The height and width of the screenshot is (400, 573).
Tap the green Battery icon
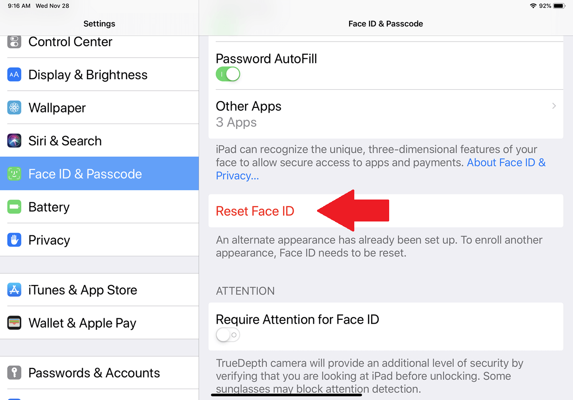coord(14,207)
